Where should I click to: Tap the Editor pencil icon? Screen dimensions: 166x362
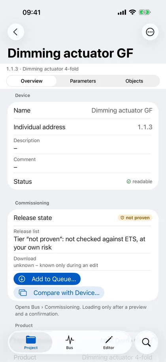pos(109,340)
